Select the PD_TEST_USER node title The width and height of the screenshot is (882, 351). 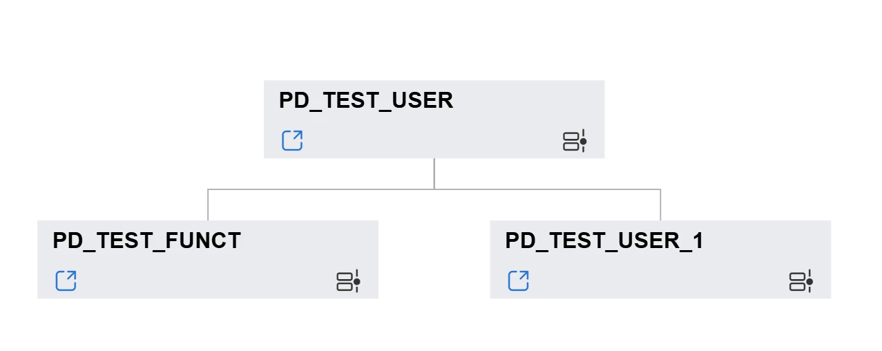point(365,101)
